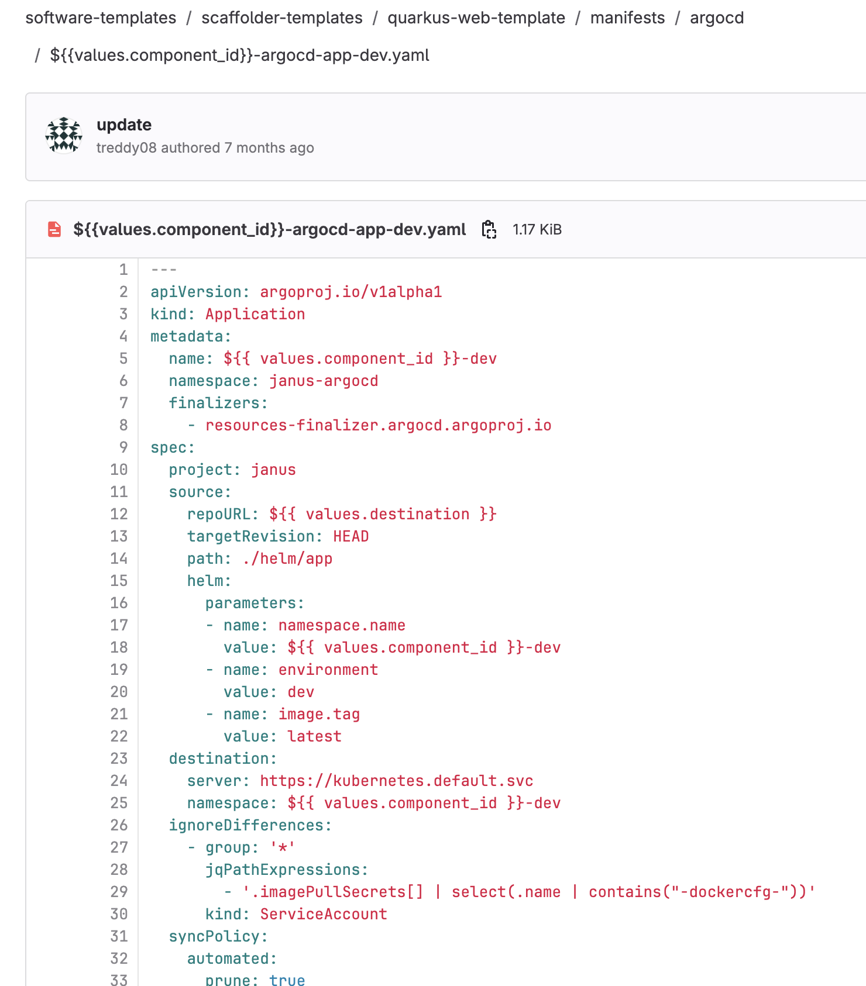
Task: Click 'jqPathExpressions:' key
Action: 287,870
